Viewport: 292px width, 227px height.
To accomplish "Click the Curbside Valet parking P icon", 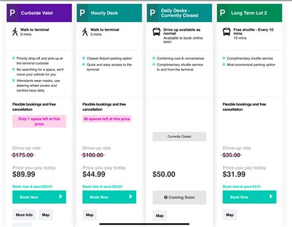I will [x=12, y=13].
